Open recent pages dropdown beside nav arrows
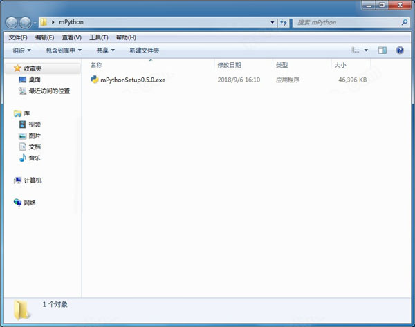Screen dimensions: 415x327 point(35,23)
